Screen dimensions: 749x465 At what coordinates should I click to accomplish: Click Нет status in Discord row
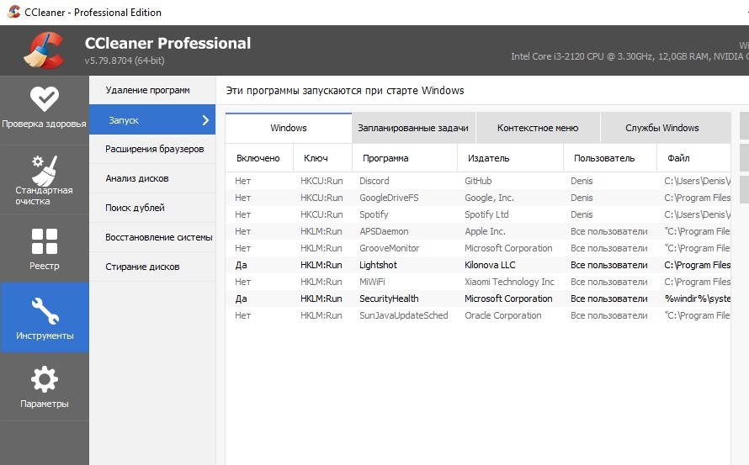[242, 181]
